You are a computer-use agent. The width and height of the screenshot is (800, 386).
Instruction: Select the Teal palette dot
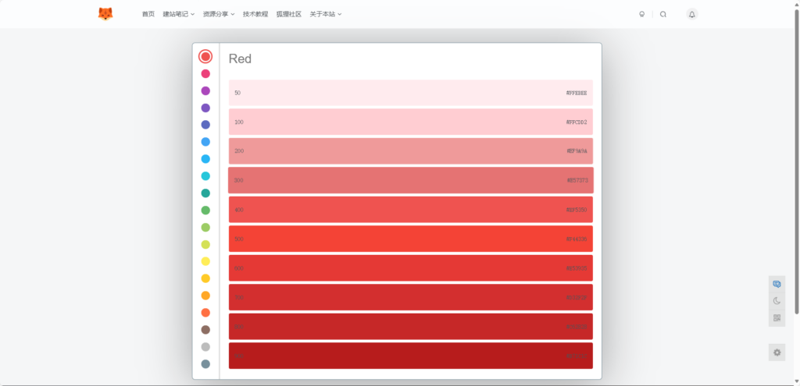click(x=205, y=193)
